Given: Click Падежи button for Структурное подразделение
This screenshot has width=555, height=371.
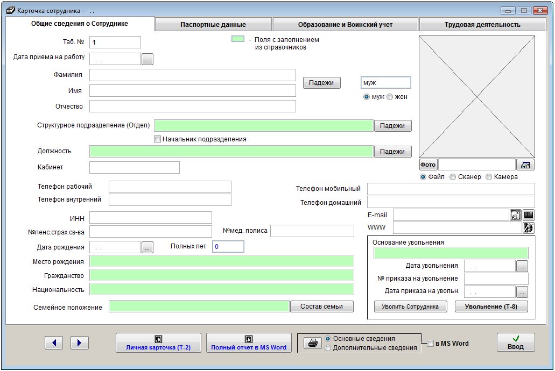Looking at the screenshot, I should coord(393,126).
